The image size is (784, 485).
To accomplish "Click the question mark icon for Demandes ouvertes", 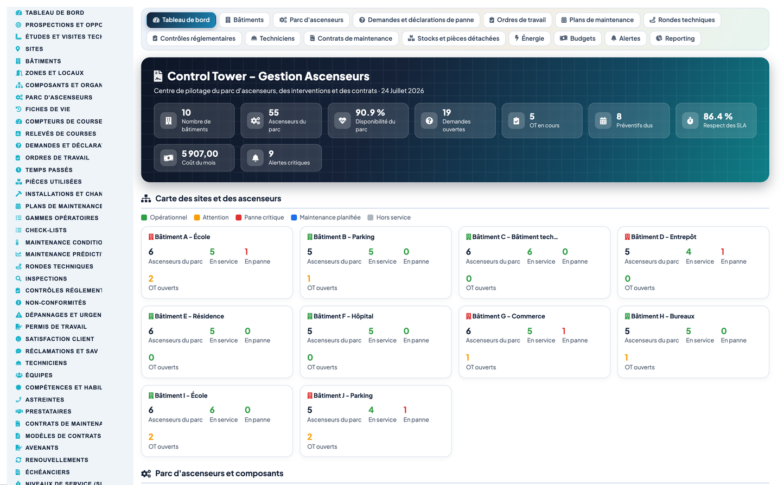I will (x=429, y=121).
